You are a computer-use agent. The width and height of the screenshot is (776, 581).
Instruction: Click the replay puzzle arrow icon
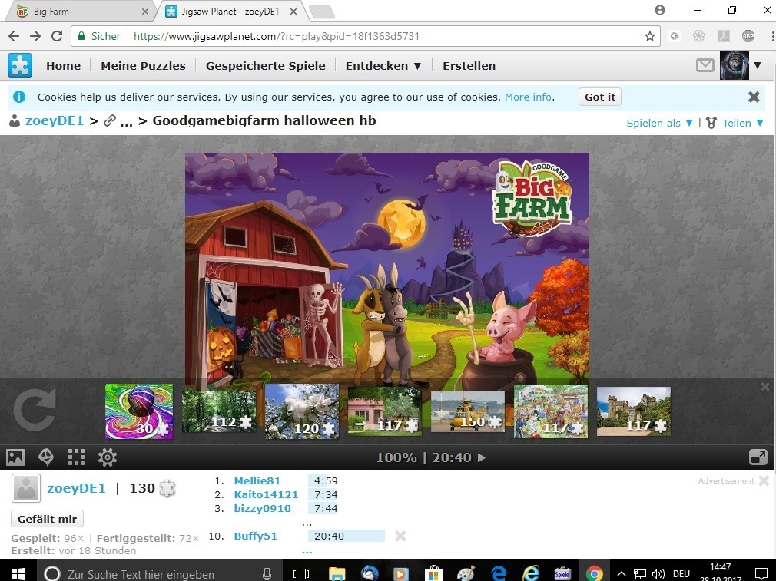coord(35,410)
